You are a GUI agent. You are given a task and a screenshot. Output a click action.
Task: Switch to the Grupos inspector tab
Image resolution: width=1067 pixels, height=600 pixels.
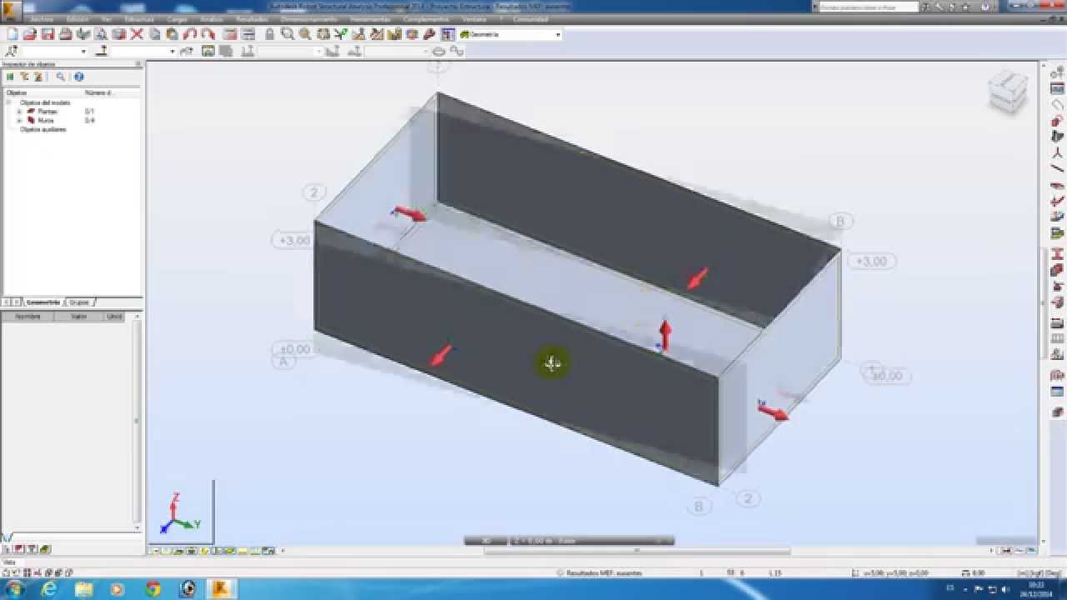pos(78,302)
